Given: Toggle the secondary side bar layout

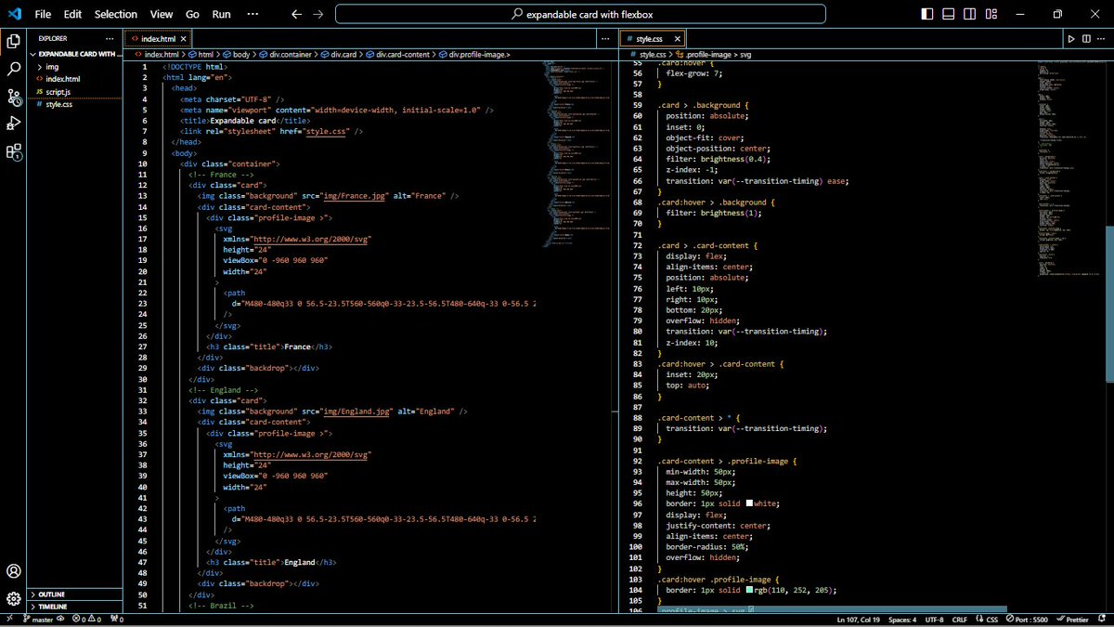Looking at the screenshot, I should coord(968,14).
